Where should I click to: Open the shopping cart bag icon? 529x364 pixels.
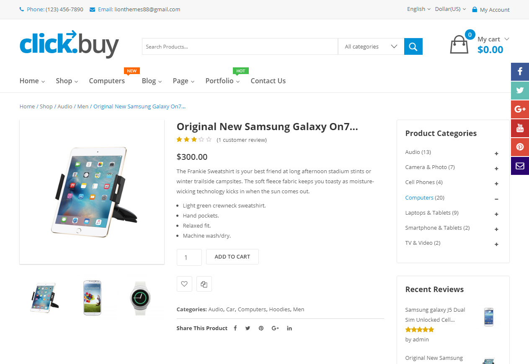point(459,44)
